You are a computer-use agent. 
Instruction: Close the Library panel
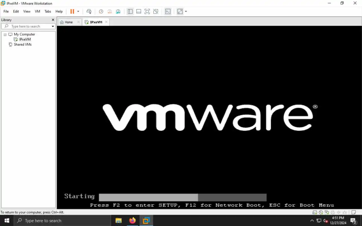[53, 20]
